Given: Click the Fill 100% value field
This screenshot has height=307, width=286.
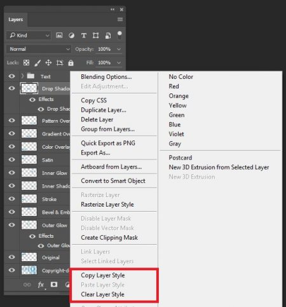Looking at the screenshot, I should pos(104,63).
